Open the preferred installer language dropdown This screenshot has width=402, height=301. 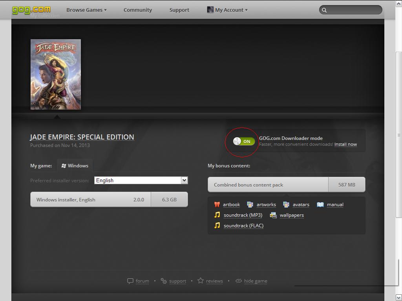(141, 180)
